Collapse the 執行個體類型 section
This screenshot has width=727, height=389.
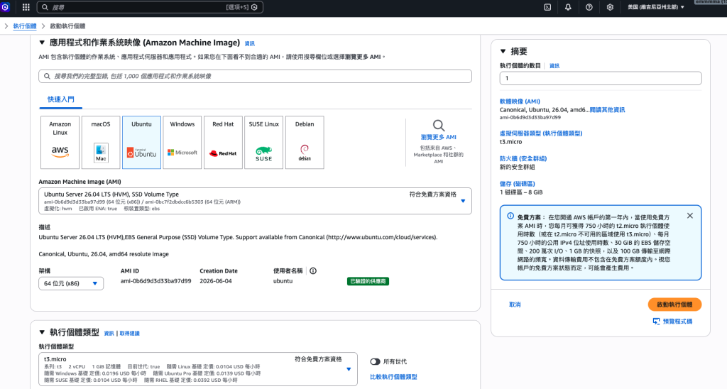42,332
